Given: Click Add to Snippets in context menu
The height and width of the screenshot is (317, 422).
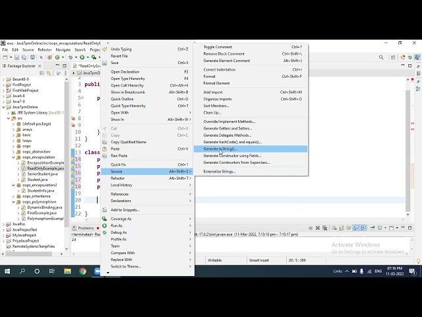Looking at the screenshot, I should pyautogui.click(x=125, y=209).
